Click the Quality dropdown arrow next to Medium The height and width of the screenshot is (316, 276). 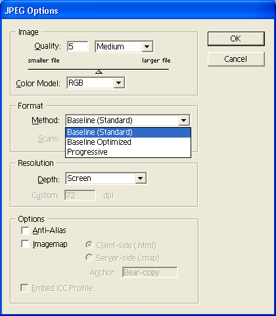(x=147, y=47)
